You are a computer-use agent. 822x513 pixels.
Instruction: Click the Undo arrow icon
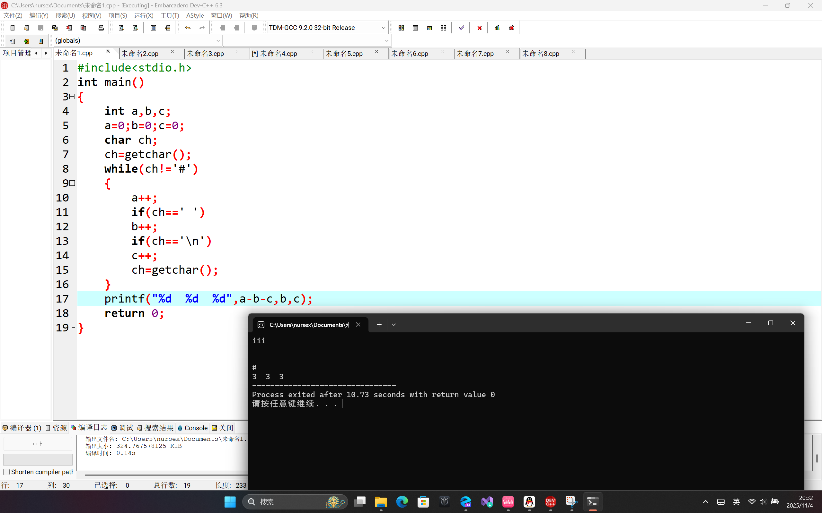[x=188, y=28]
